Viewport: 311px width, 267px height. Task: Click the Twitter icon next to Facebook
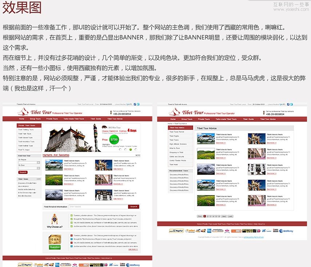[x=138, y=104]
